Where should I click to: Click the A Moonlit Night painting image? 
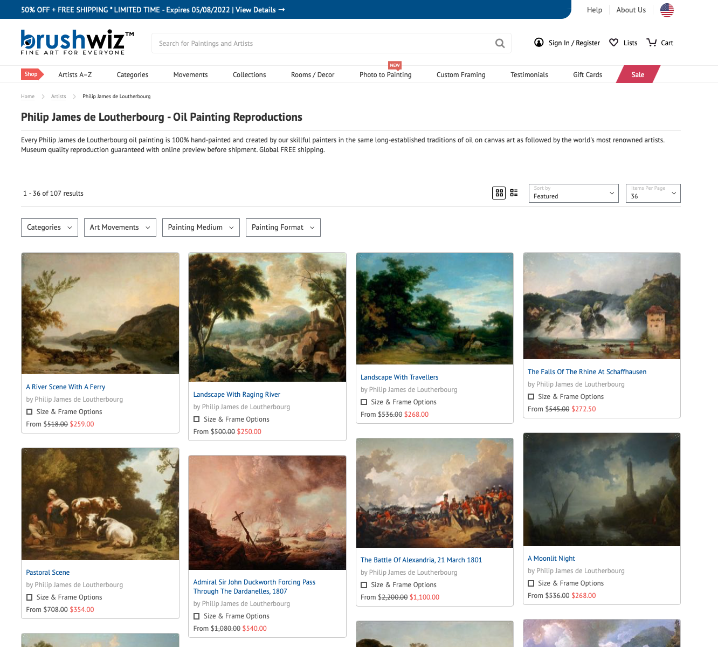pyautogui.click(x=602, y=490)
